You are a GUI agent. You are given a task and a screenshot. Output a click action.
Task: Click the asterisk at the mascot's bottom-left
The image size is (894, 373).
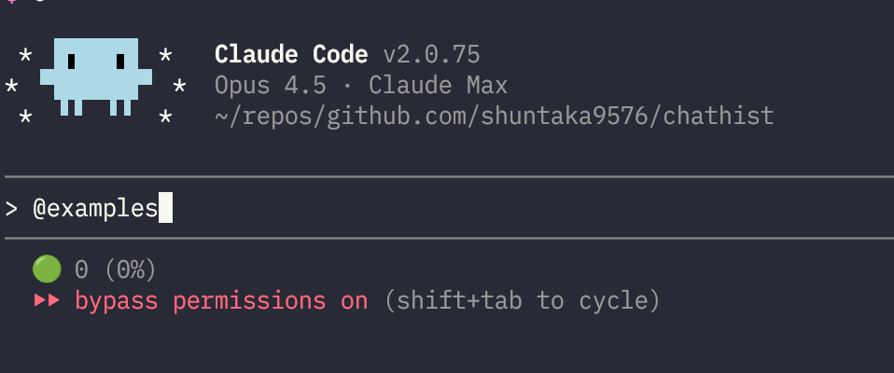point(26,118)
